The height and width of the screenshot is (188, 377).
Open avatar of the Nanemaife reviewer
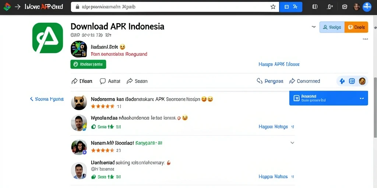pyautogui.click(x=79, y=147)
